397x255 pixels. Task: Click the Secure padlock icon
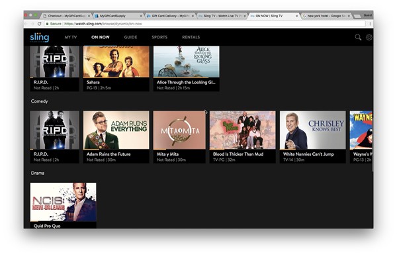(x=47, y=24)
